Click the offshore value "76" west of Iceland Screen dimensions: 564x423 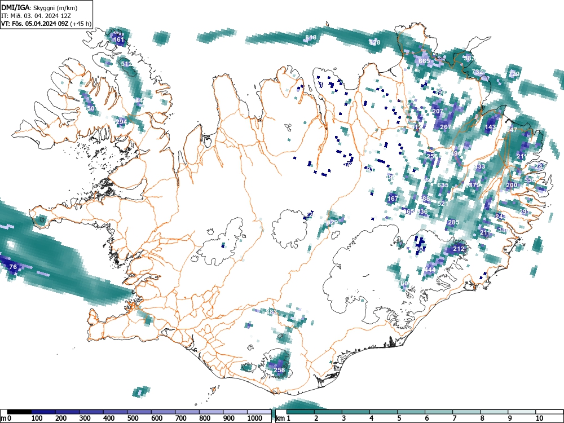(13, 267)
